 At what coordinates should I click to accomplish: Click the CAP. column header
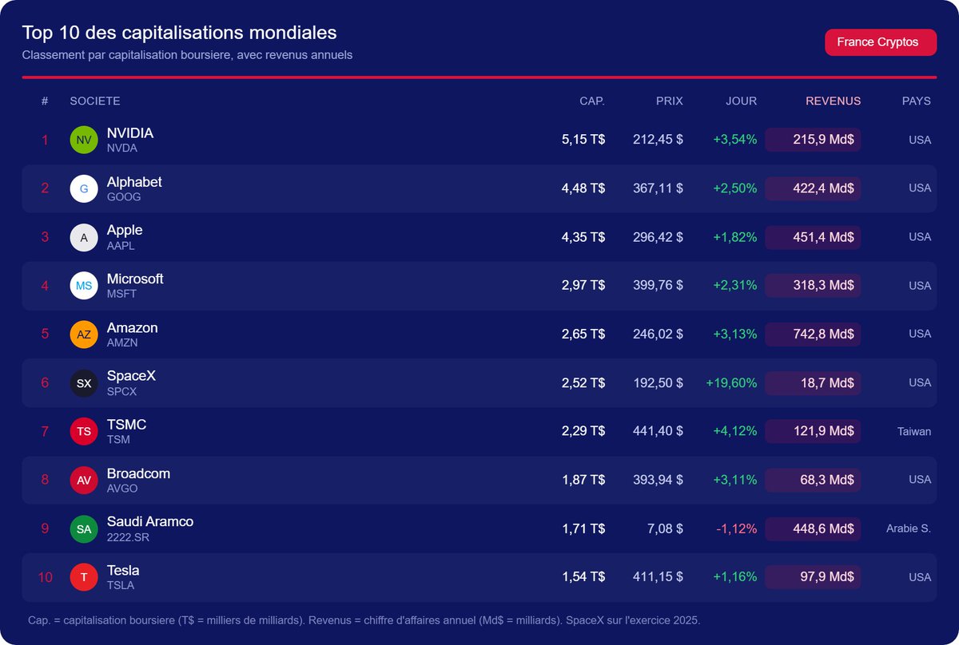point(592,101)
